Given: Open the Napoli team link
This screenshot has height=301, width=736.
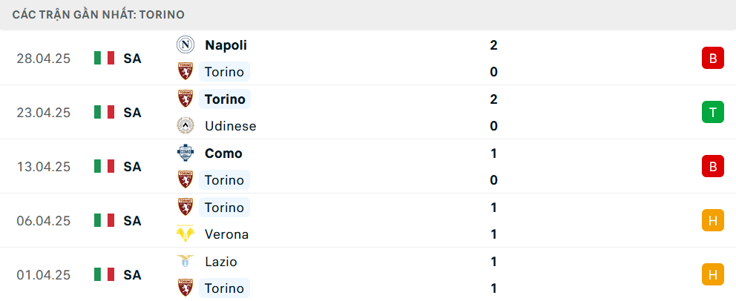Looking at the screenshot, I should [x=226, y=45].
